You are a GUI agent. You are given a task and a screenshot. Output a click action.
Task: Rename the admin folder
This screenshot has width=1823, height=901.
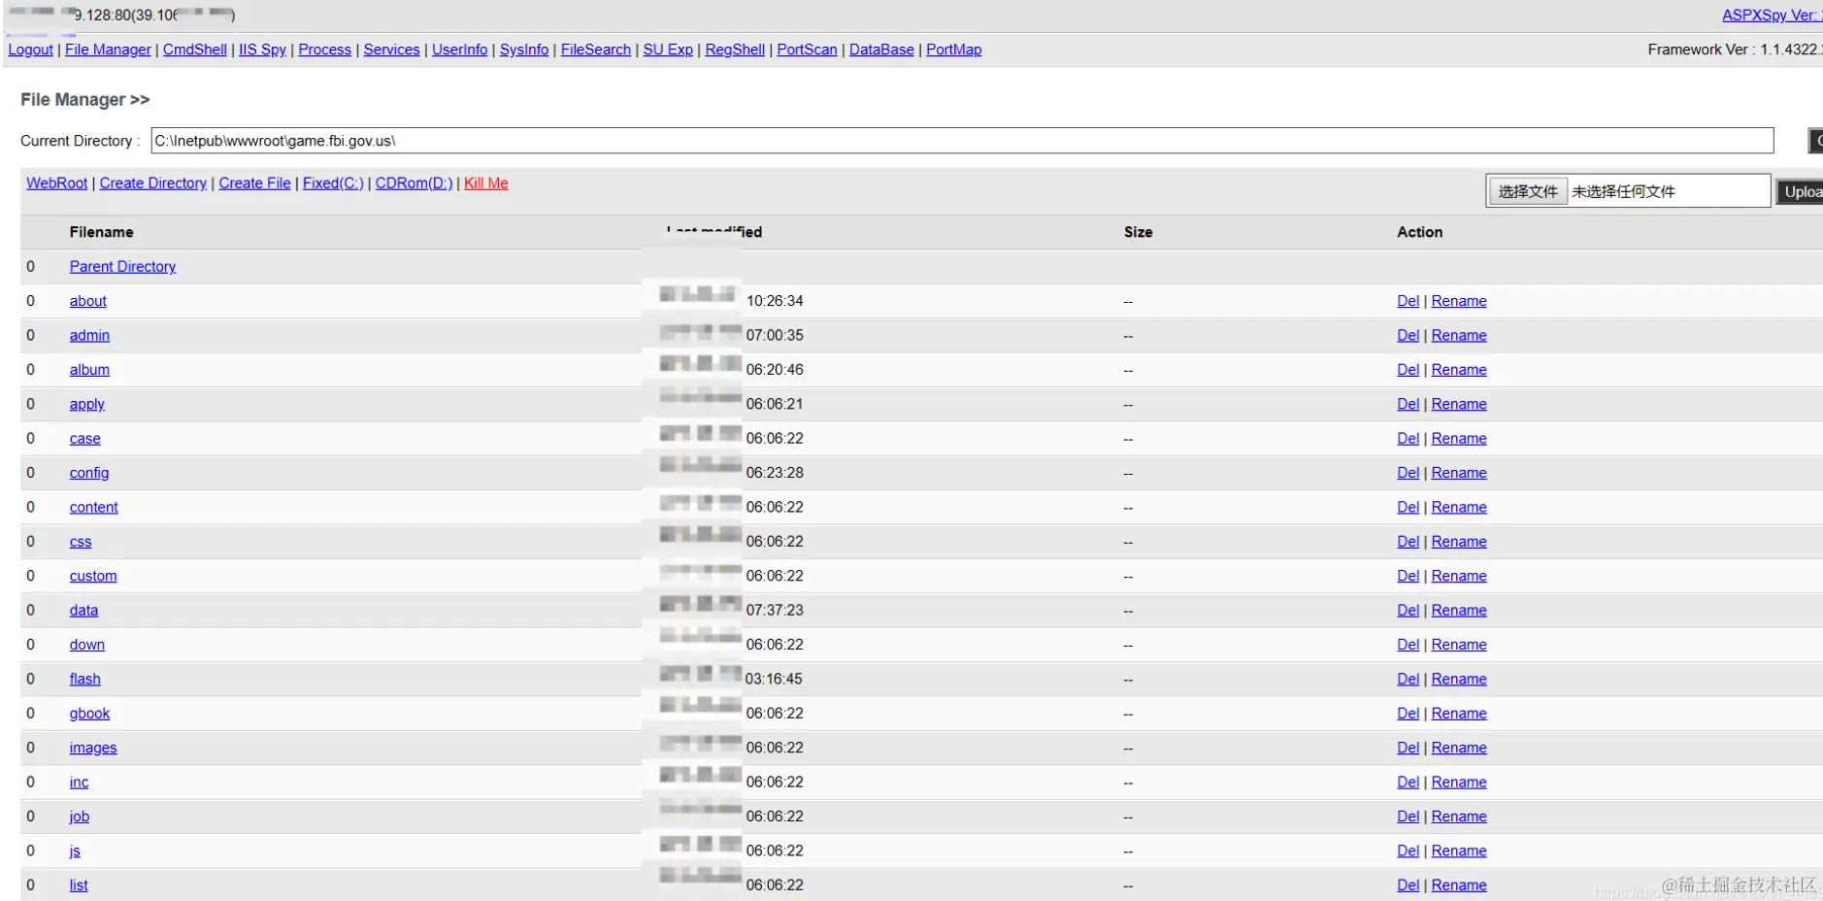click(1459, 335)
